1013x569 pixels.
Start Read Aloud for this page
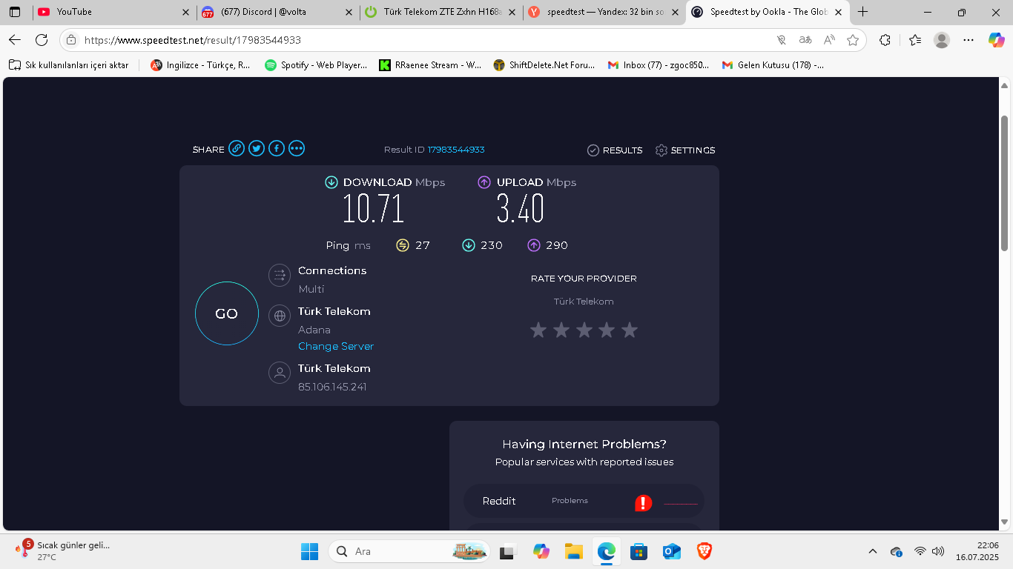point(829,40)
